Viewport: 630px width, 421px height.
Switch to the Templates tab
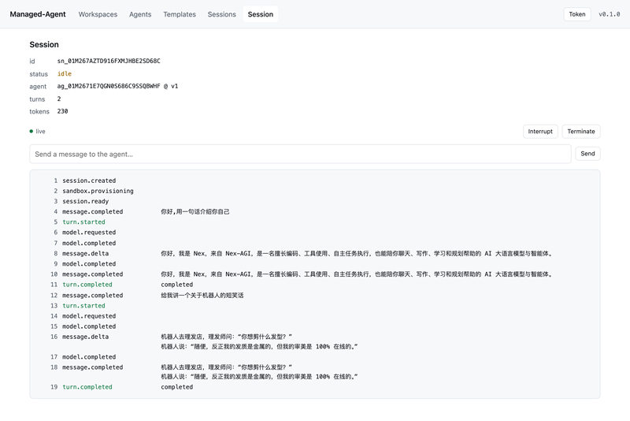(180, 14)
